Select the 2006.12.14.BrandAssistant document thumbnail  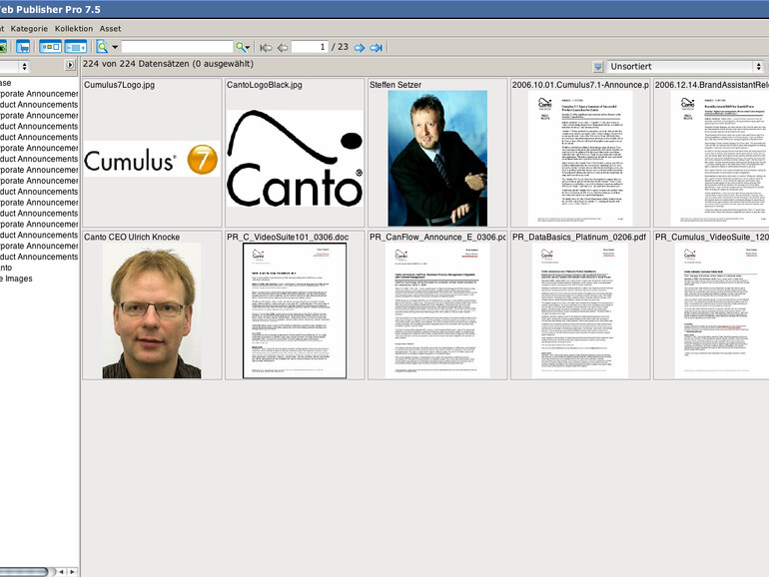719,158
